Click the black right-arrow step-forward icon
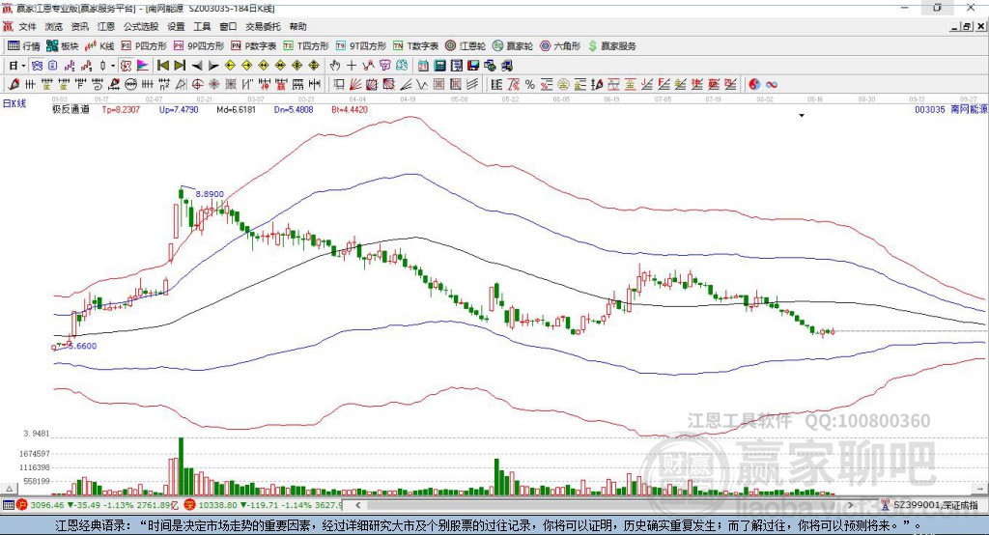The image size is (989, 535). coord(213,66)
